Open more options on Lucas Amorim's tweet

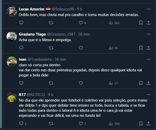click(x=148, y=9)
